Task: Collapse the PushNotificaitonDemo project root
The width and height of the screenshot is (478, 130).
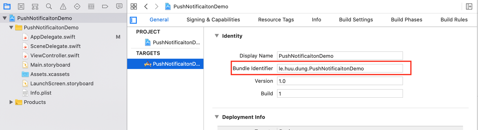Action: [x=5, y=18]
